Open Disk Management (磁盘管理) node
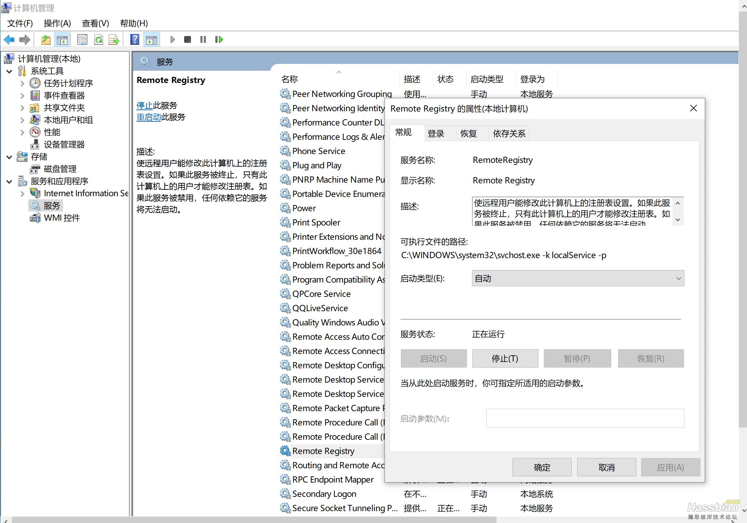Image resolution: width=747 pixels, height=523 pixels. tap(60, 169)
